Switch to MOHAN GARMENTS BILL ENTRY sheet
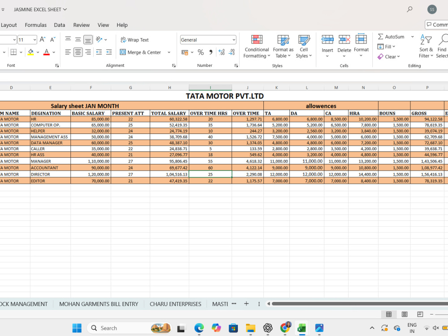 [99, 304]
